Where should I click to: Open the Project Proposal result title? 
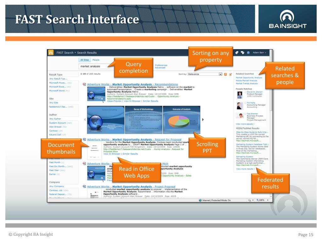(x=131, y=186)
